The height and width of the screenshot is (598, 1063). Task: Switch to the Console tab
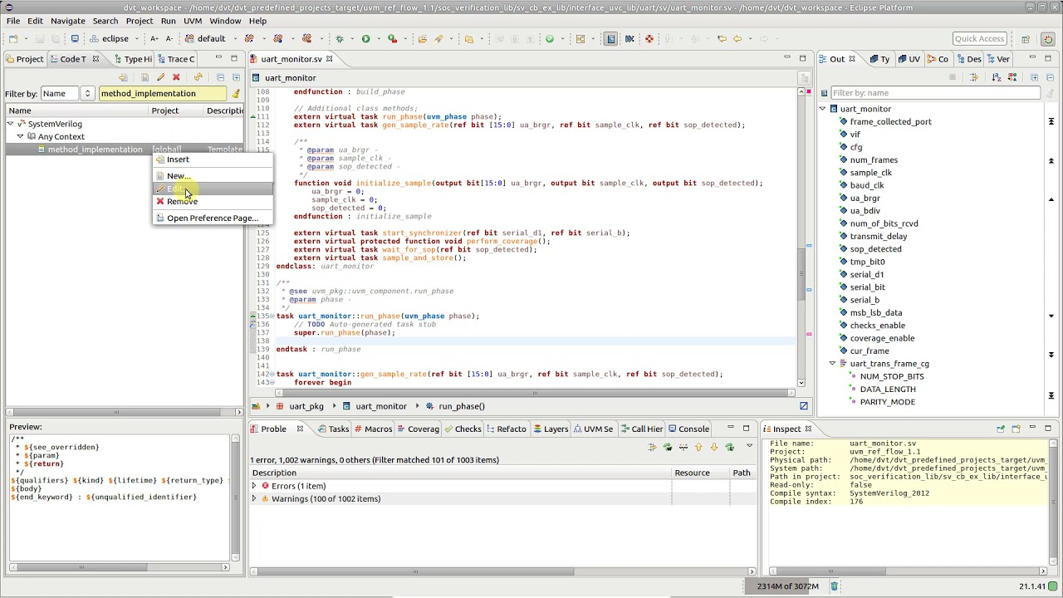[688, 429]
